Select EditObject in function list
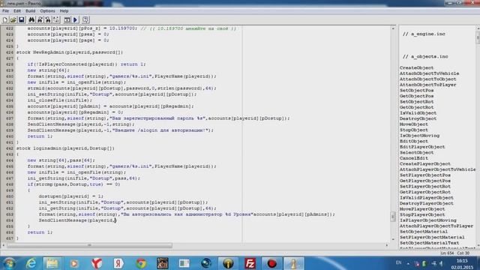The height and width of the screenshot is (270, 480). 413,141
